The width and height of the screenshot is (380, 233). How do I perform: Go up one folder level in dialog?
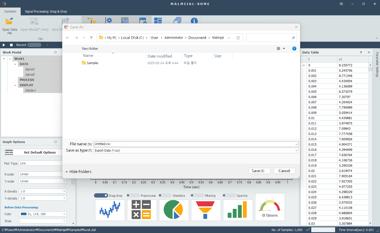(x=91, y=38)
